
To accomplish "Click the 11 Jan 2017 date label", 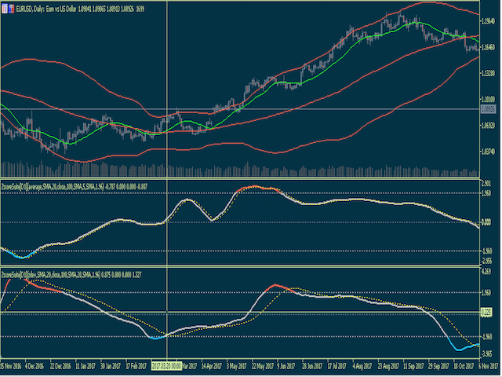I will (85, 366).
